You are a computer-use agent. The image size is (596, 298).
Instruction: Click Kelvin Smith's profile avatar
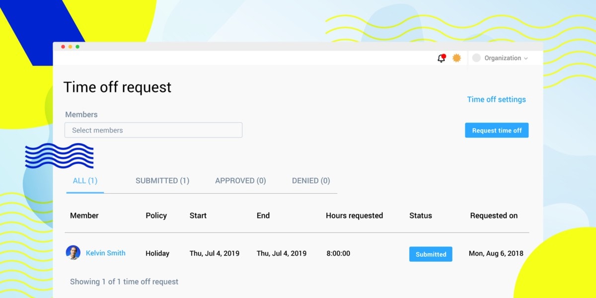(74, 253)
